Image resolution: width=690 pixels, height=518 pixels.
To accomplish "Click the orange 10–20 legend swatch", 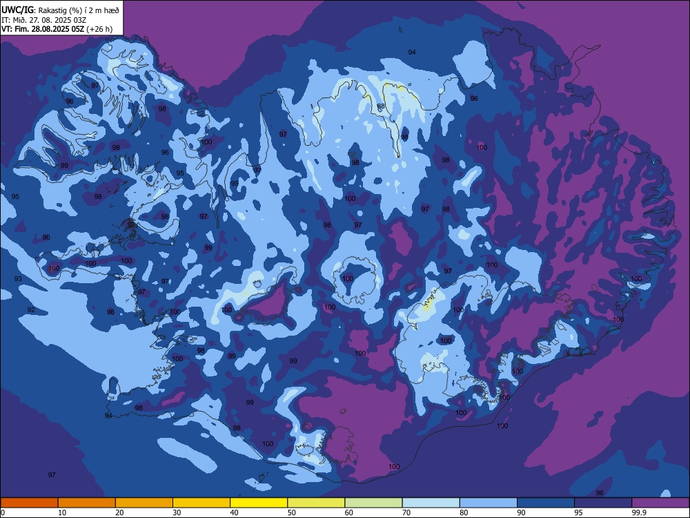I will (87, 503).
